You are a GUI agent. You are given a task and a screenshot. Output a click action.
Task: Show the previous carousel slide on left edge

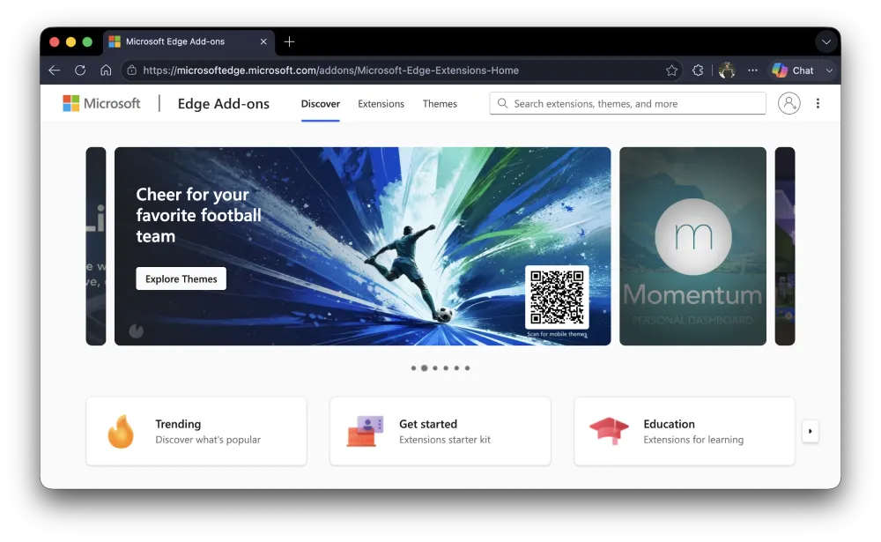(96, 246)
